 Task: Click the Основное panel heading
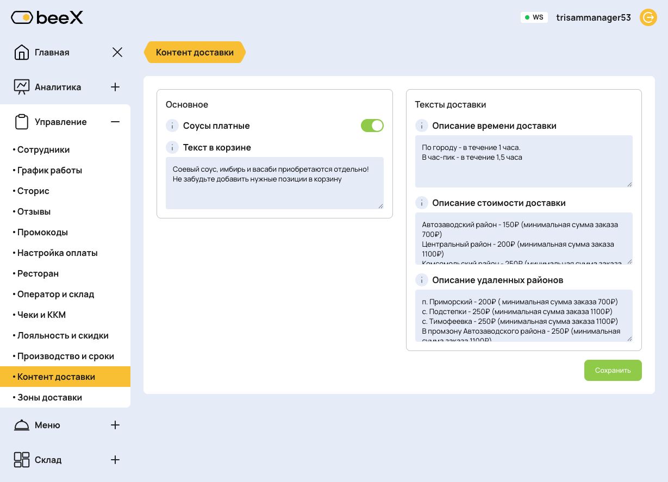[x=187, y=104]
